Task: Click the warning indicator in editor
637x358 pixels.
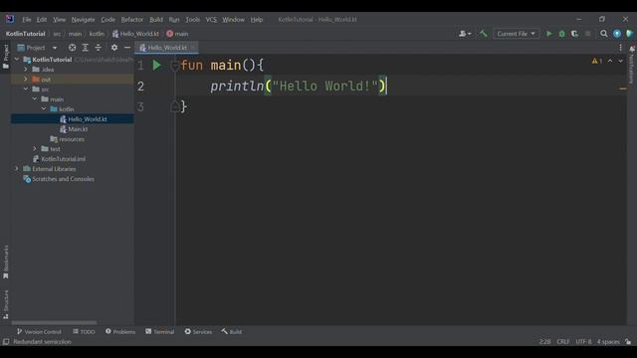Action: point(597,61)
